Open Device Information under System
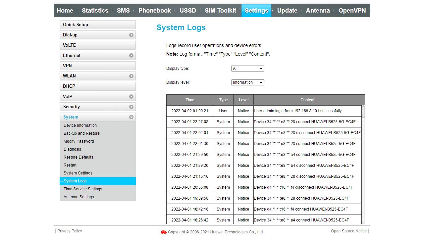424x241 pixels. 80,125
